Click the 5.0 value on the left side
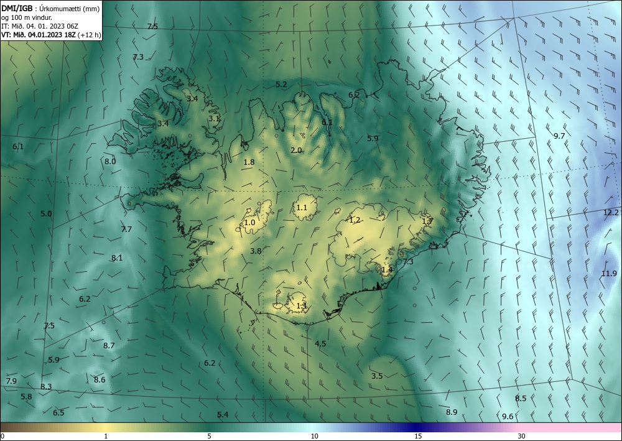622x441 pixels. 47,214
